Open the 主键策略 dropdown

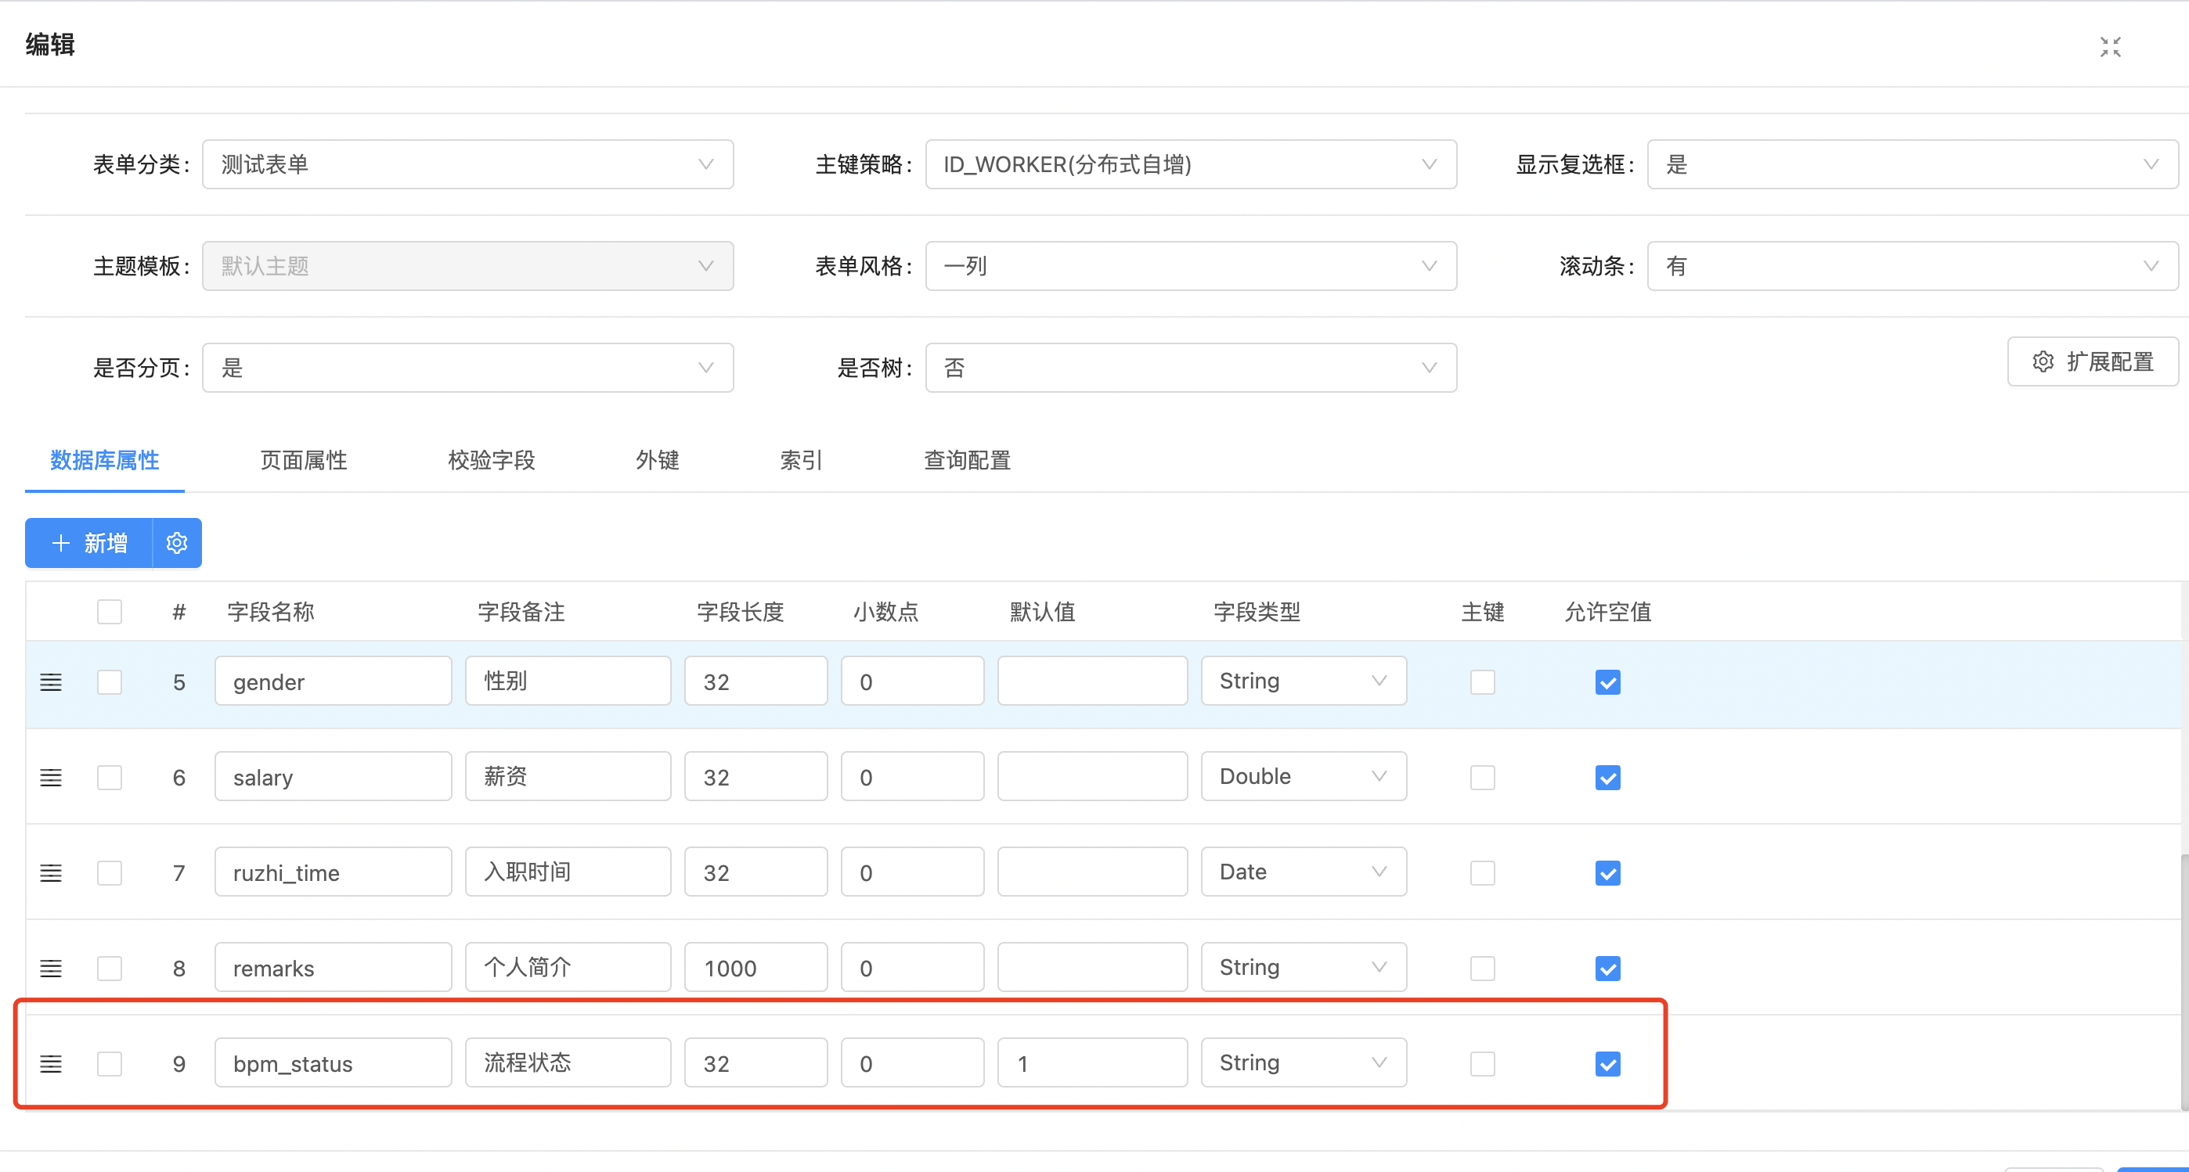pos(1190,164)
